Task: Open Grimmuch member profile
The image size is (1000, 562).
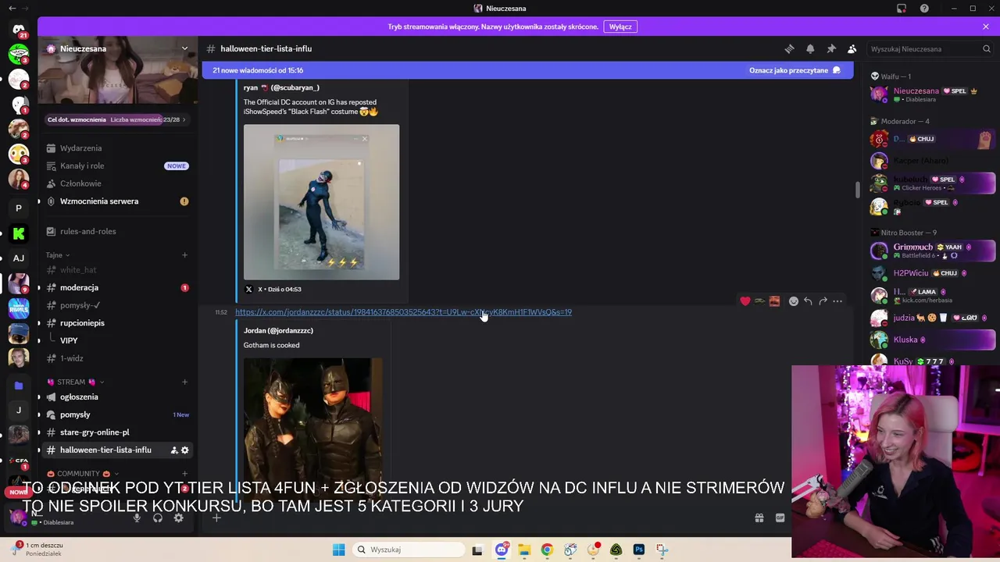Action: [933, 251]
